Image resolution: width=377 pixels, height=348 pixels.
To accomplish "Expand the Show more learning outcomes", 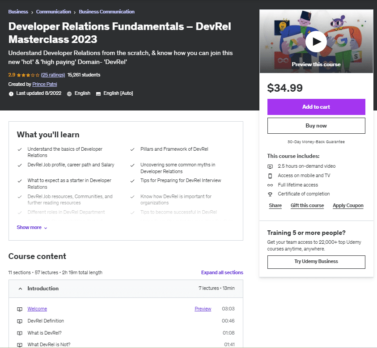I will pos(29,227).
